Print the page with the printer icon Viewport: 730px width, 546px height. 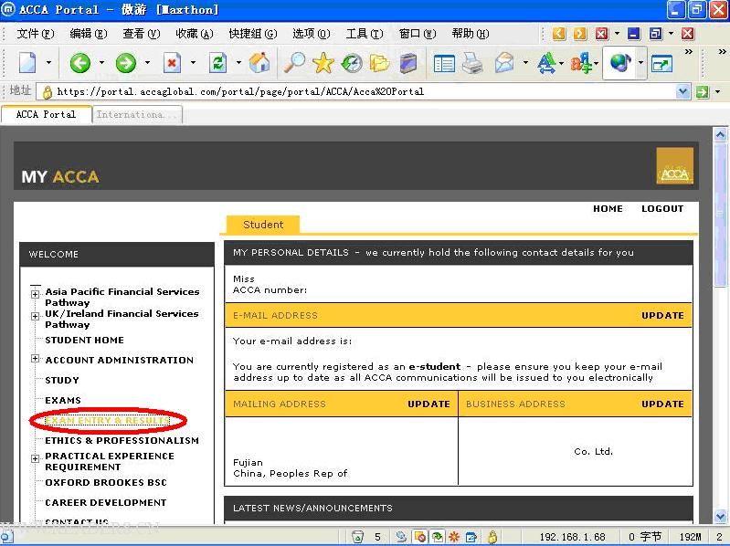point(472,63)
